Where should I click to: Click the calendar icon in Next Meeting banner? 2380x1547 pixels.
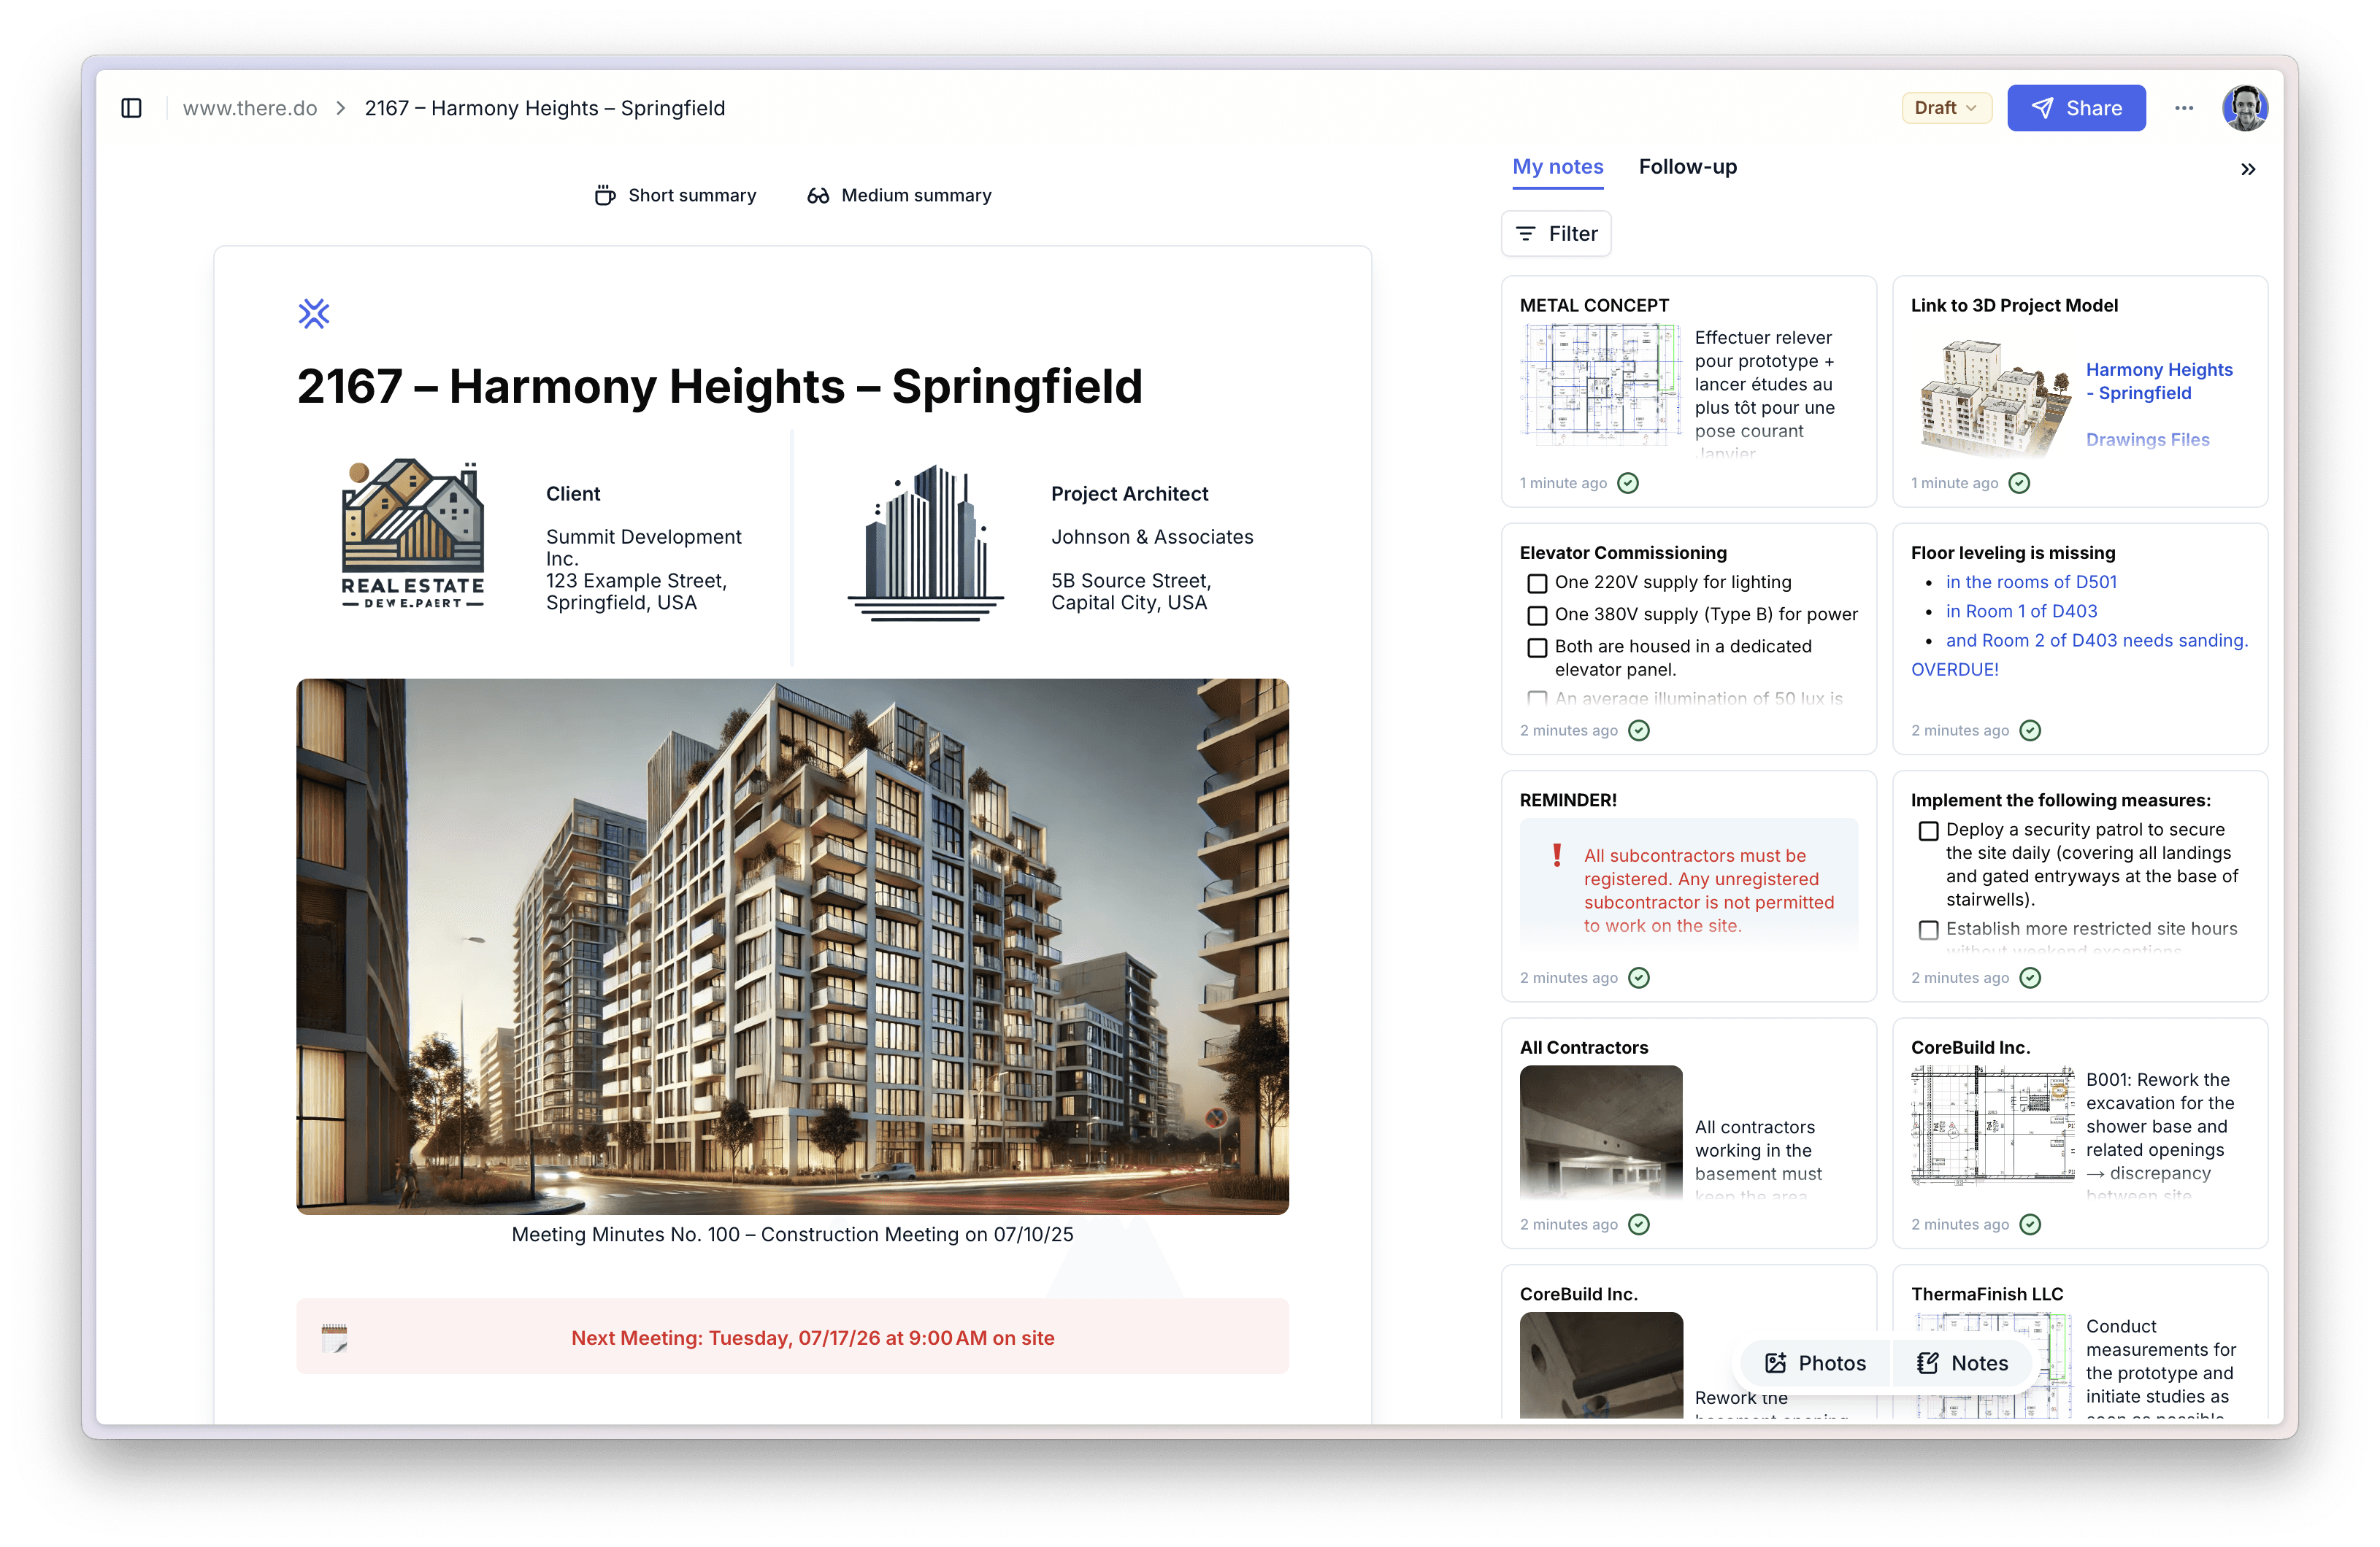tap(335, 1337)
